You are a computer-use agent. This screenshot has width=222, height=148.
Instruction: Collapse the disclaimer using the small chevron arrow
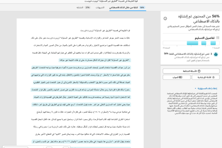[196, 88]
